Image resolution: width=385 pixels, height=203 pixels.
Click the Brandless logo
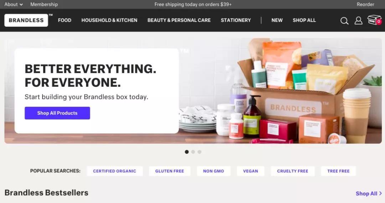click(26, 20)
